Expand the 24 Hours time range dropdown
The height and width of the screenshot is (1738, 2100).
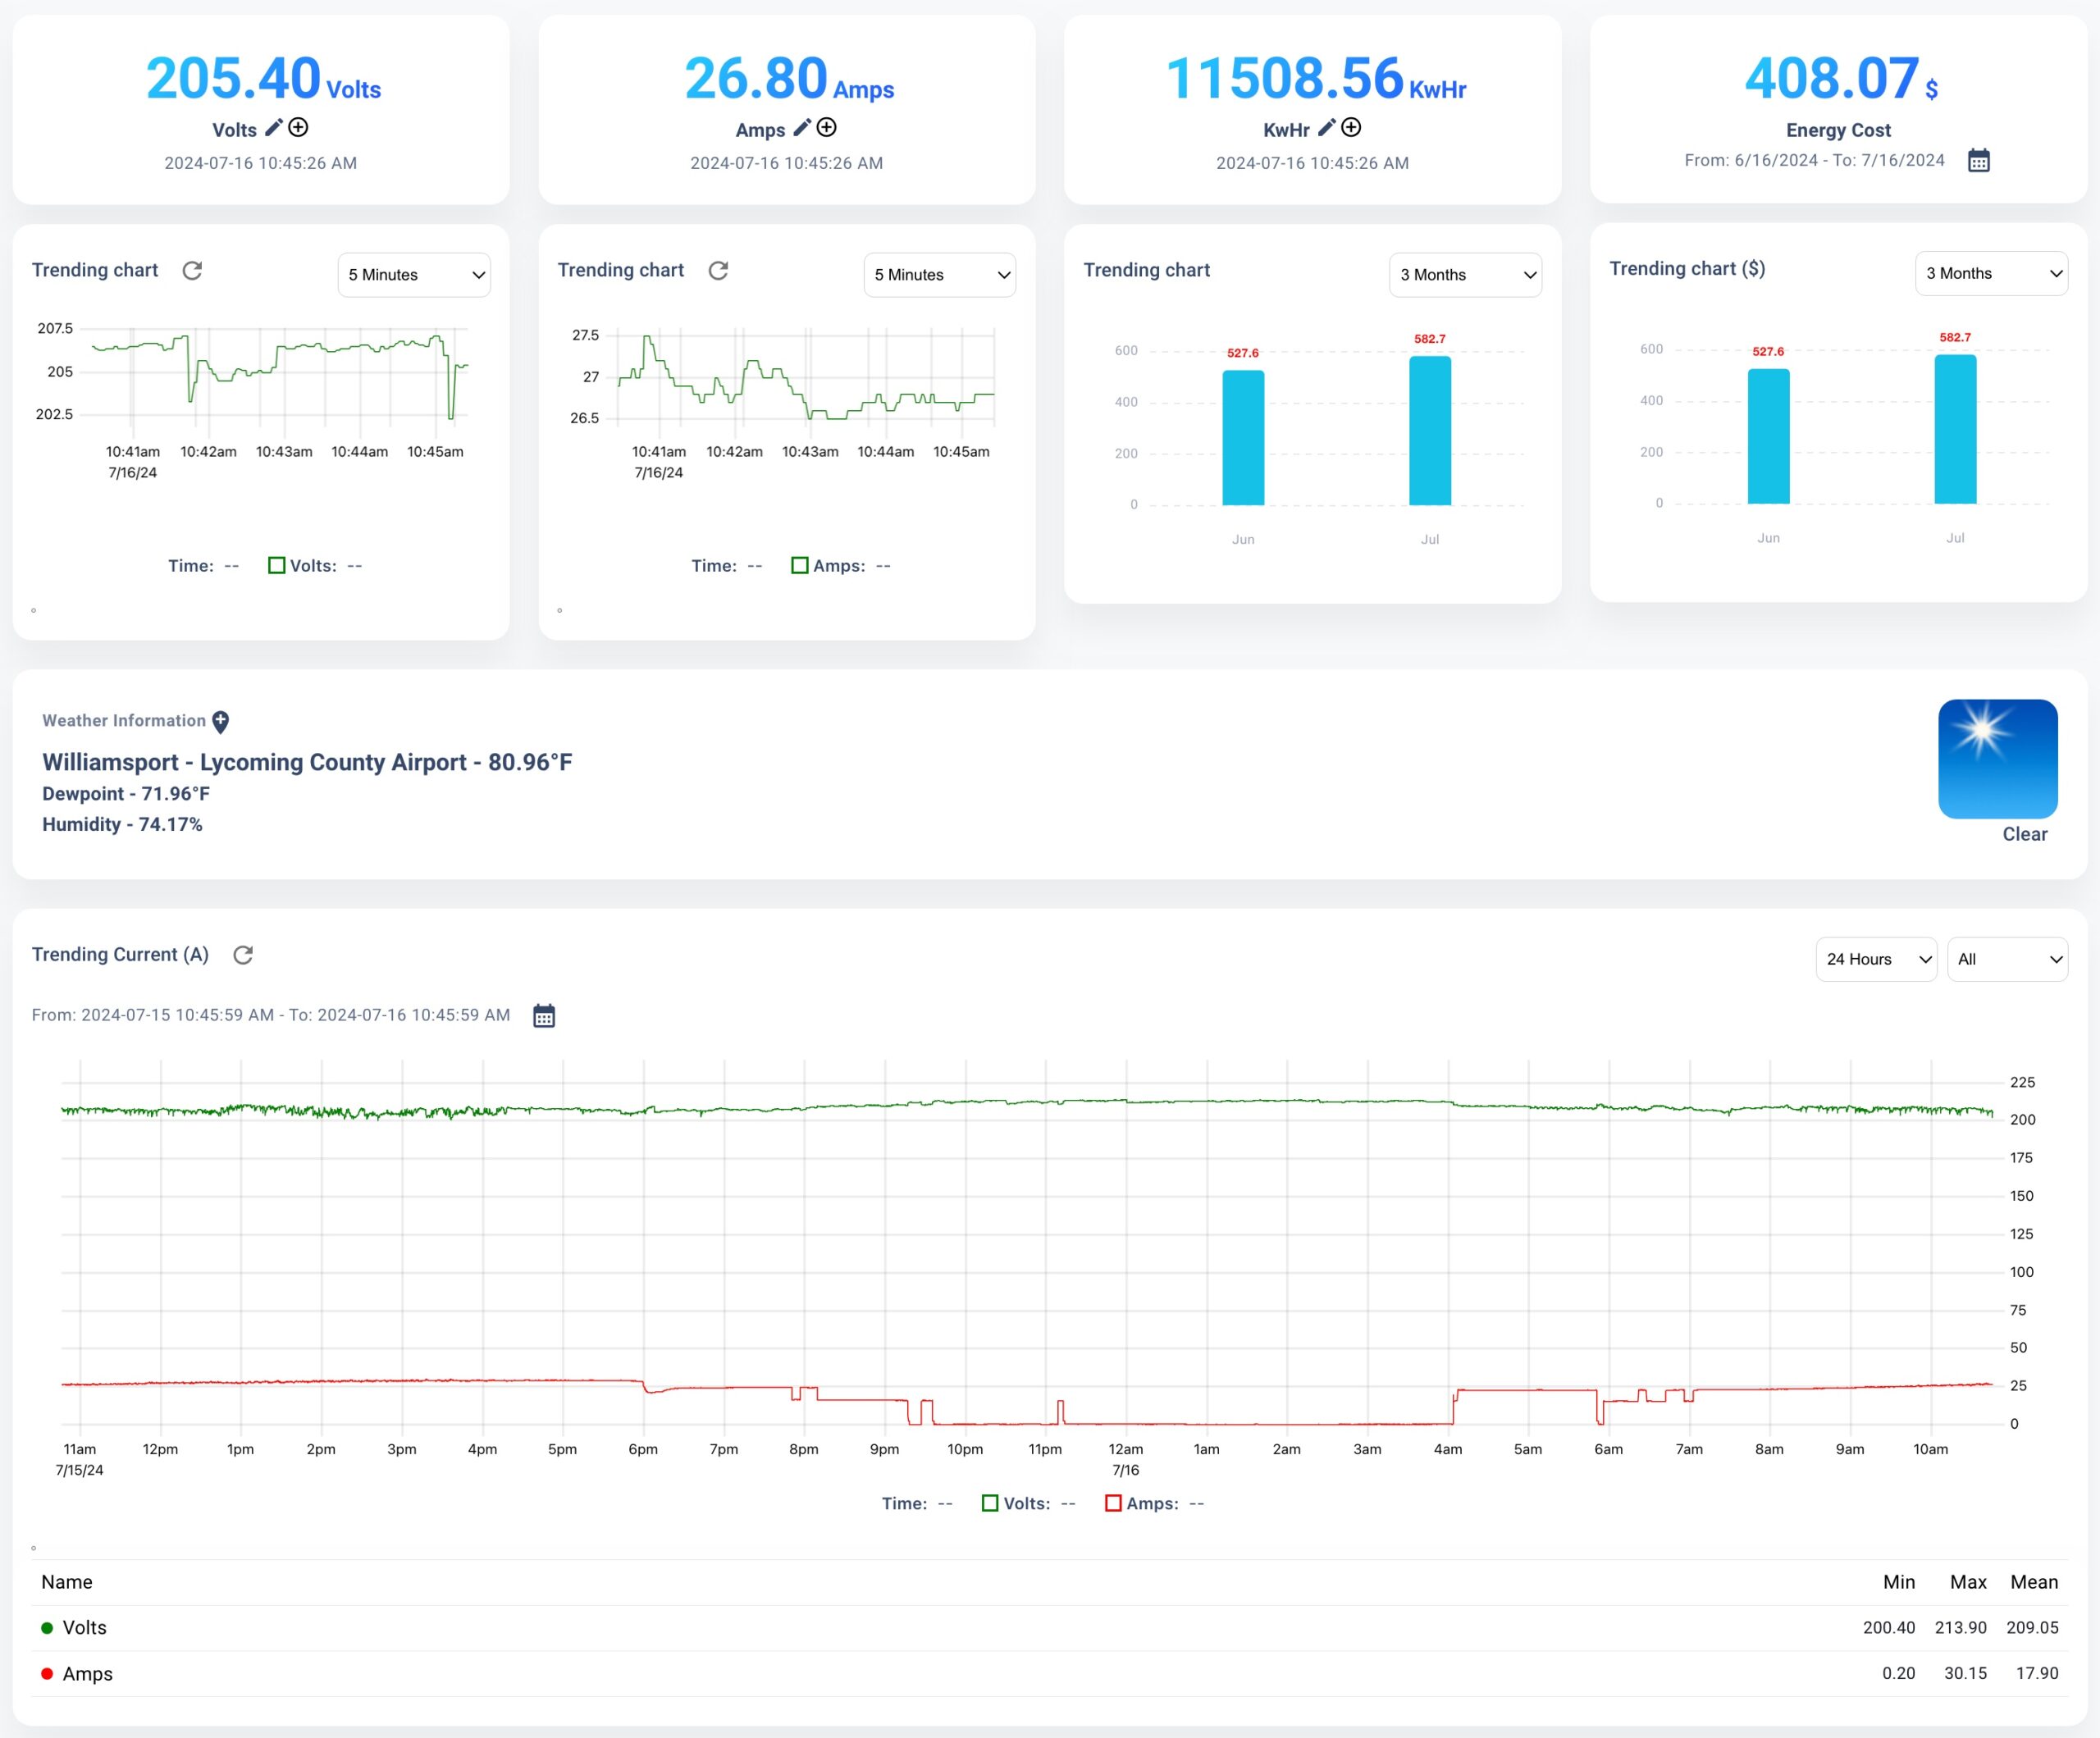click(1876, 960)
